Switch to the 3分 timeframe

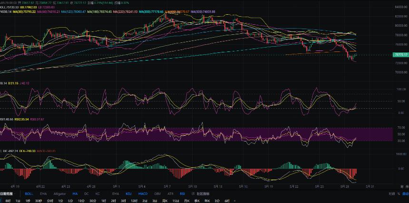click(217, 201)
